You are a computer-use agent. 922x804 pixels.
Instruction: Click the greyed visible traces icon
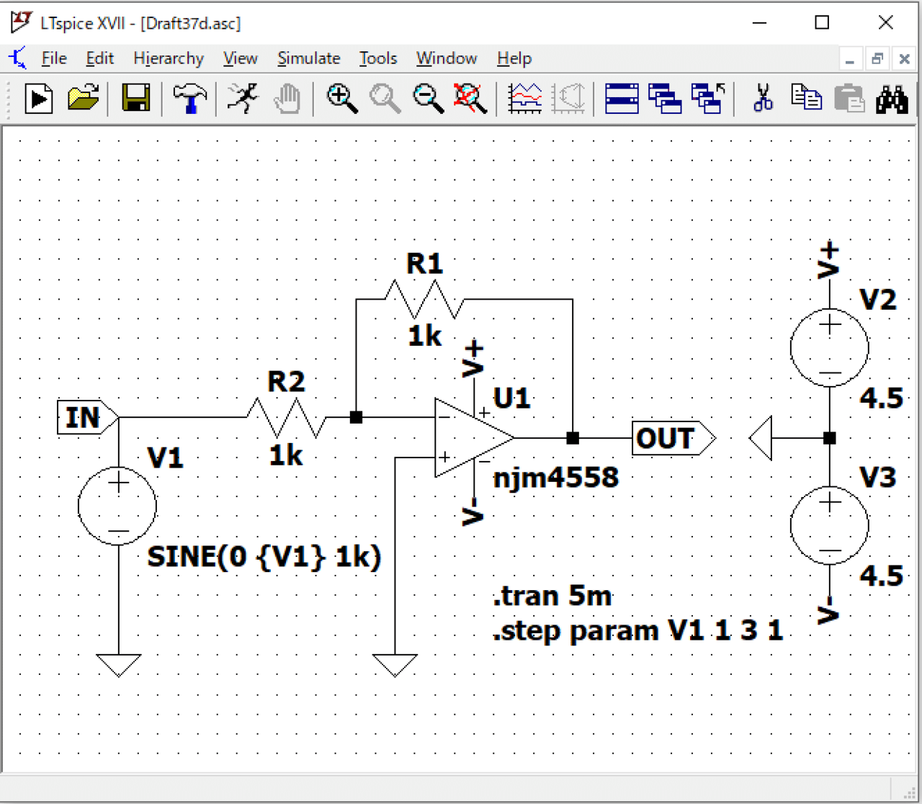pyautogui.click(x=568, y=99)
